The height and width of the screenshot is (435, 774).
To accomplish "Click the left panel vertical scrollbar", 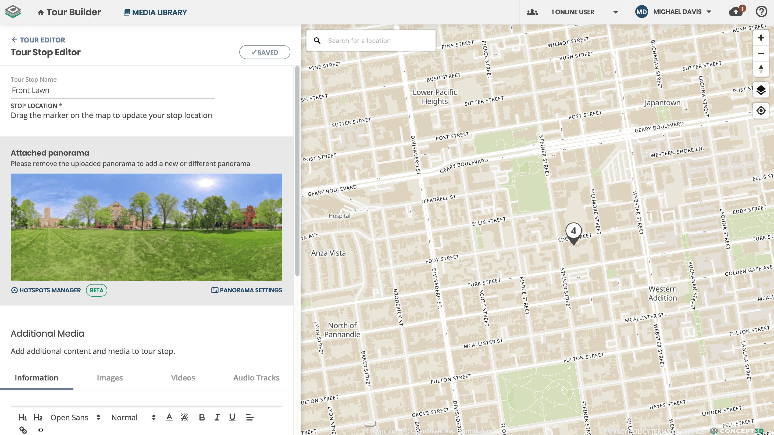I will pyautogui.click(x=297, y=171).
